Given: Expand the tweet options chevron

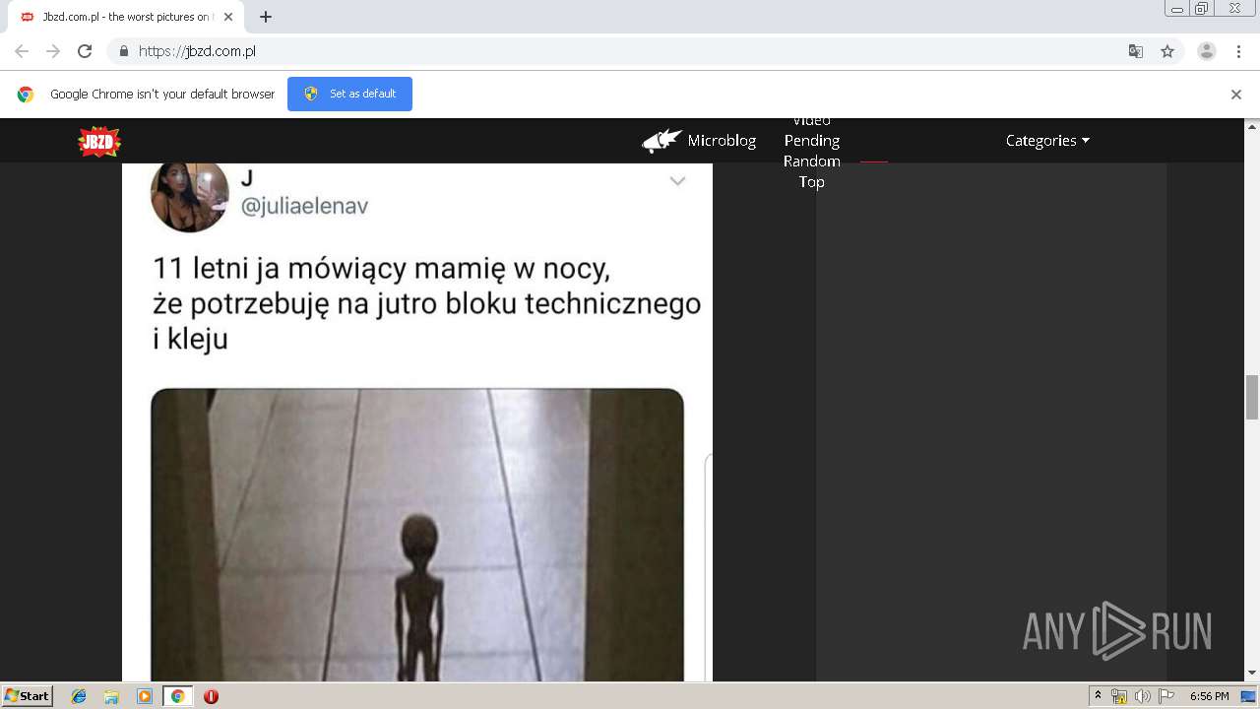Looking at the screenshot, I should click(x=677, y=181).
